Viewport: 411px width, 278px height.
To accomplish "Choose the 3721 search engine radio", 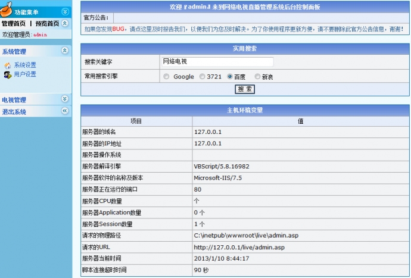I will (202, 77).
